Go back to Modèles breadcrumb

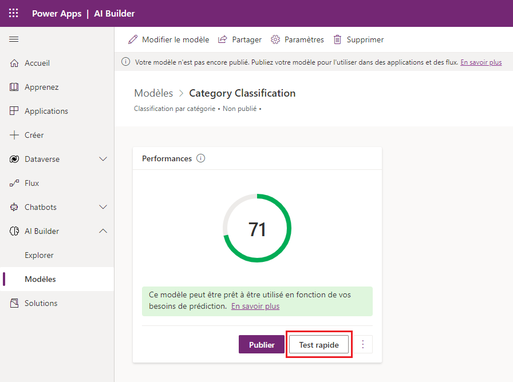(153, 93)
